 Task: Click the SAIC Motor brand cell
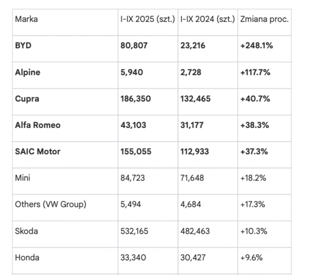click(38, 151)
